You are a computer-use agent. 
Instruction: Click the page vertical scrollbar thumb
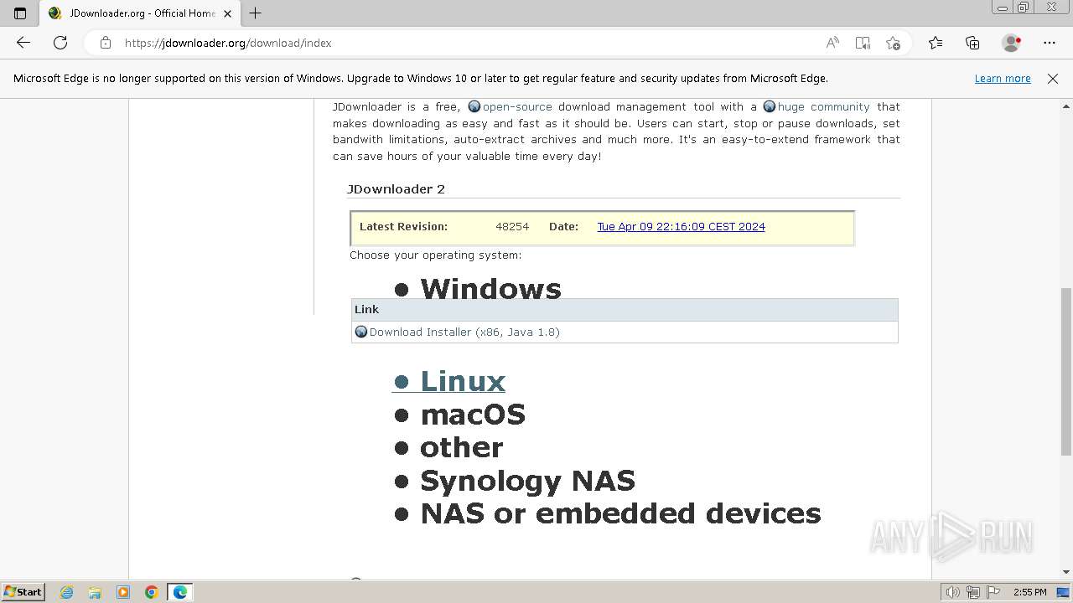[1066, 372]
